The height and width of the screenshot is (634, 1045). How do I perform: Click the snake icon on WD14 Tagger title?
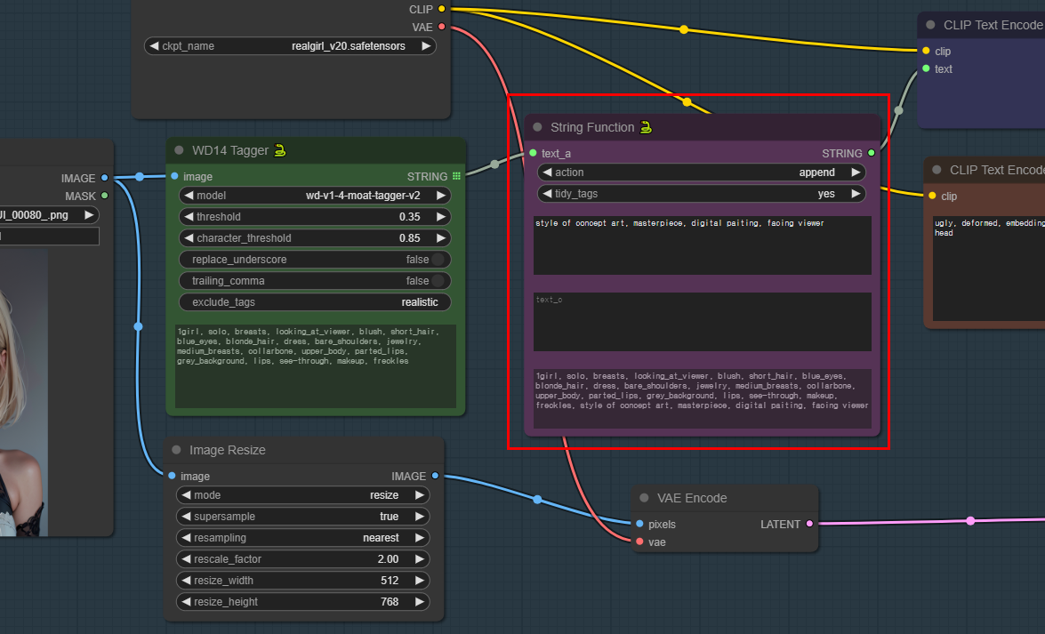280,150
